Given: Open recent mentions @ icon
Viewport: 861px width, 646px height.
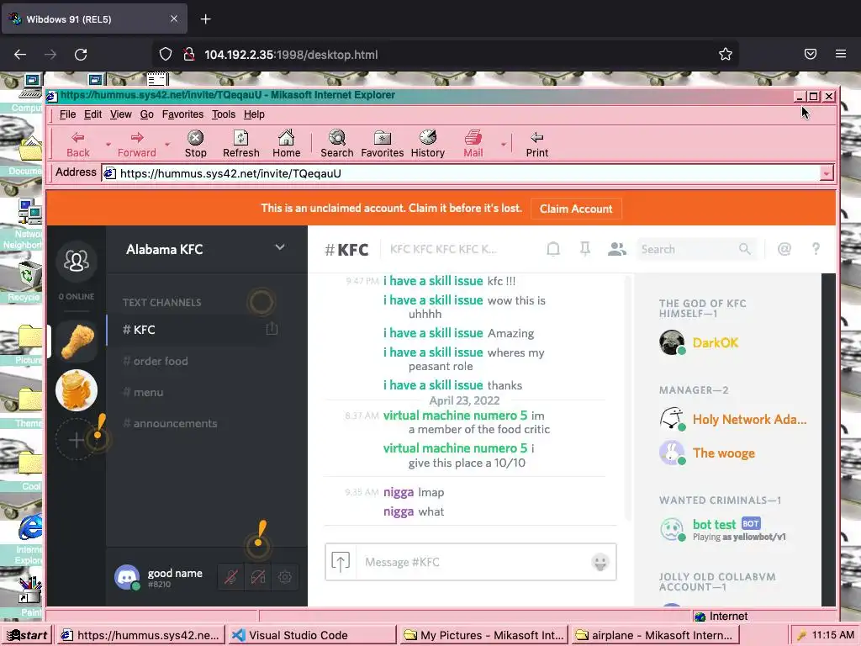Looking at the screenshot, I should [784, 249].
